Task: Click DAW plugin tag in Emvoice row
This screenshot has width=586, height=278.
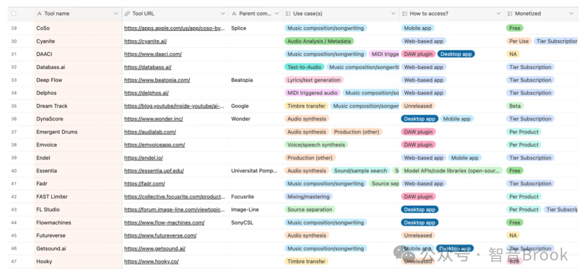Action: 418,145
